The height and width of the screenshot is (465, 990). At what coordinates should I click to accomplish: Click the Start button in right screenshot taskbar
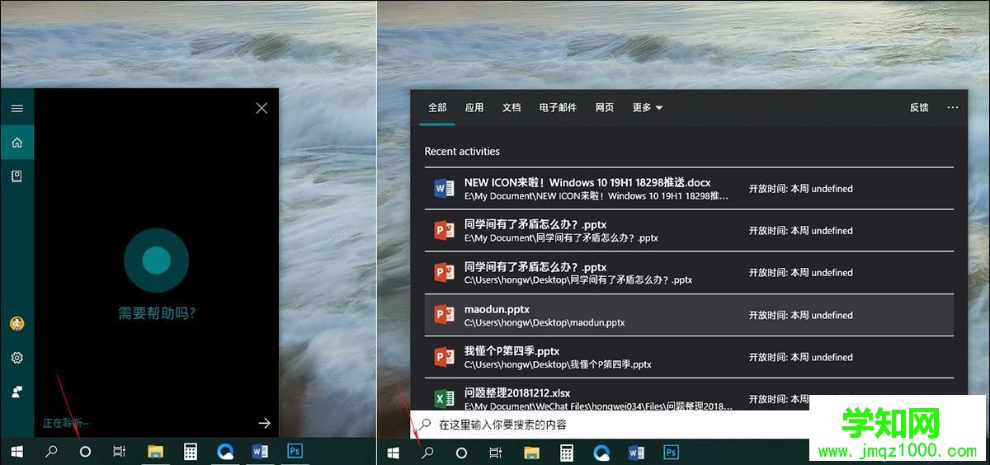(394, 452)
